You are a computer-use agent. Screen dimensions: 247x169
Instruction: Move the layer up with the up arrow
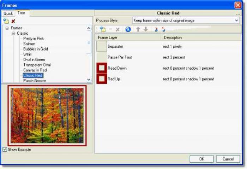[138, 29]
